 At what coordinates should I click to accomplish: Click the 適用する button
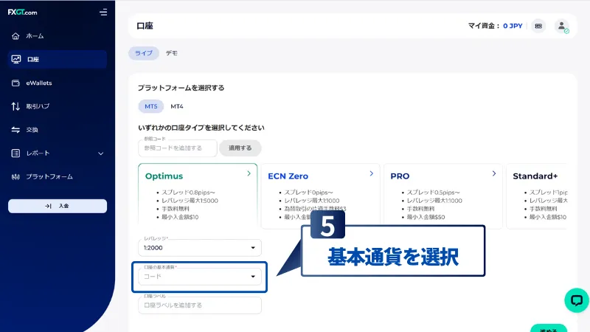[x=240, y=148]
